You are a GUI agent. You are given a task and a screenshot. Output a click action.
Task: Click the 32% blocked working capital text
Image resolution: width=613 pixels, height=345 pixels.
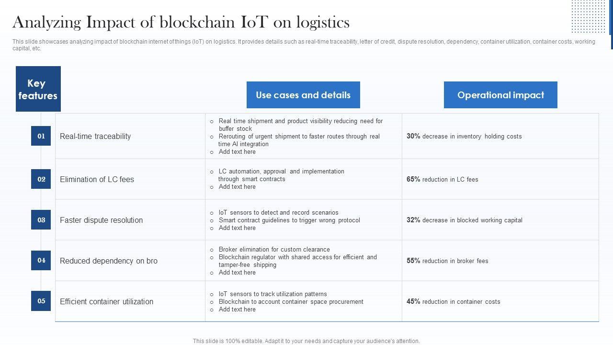tap(464, 220)
